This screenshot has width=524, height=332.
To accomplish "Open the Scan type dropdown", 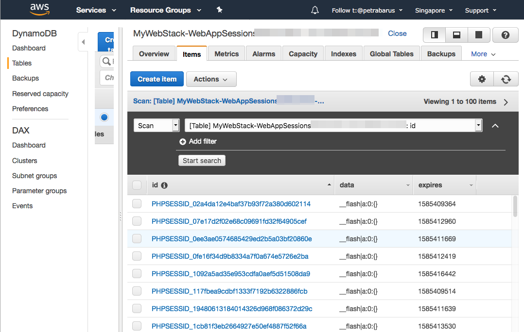I will [x=157, y=125].
